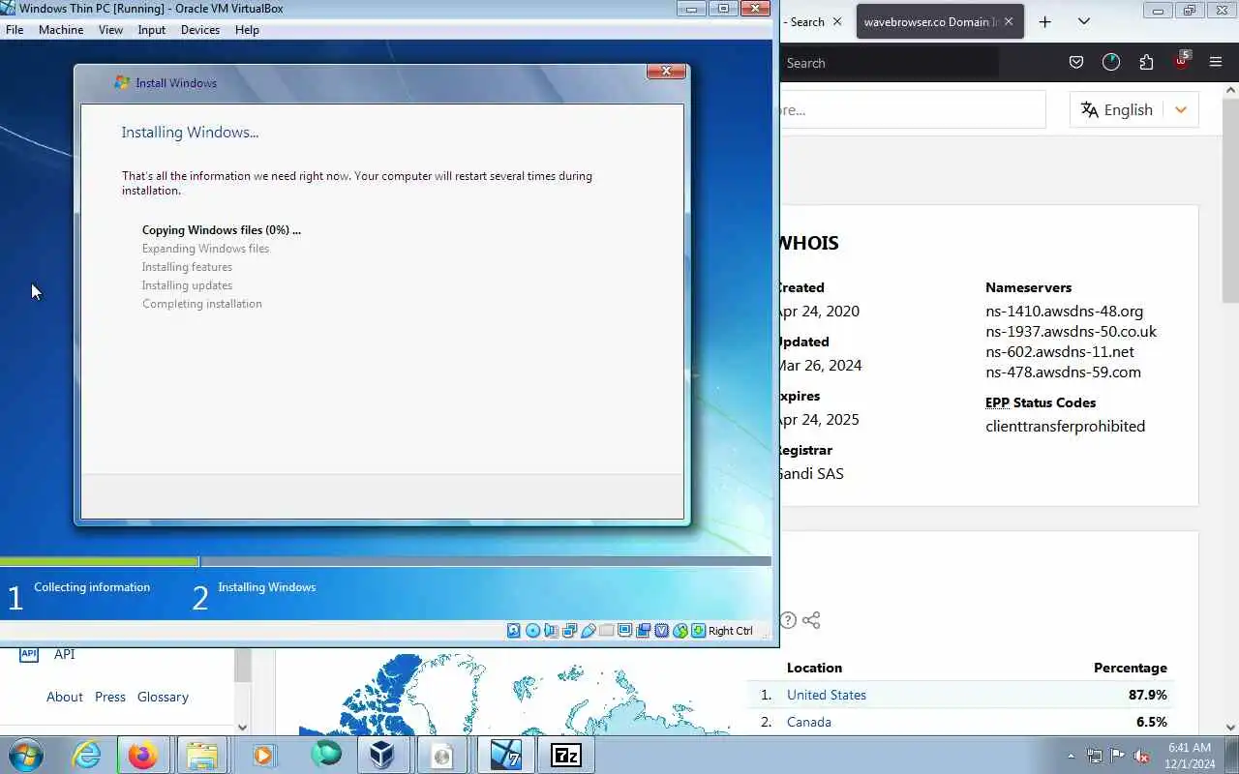
Task: Switch to the VirtualBox taskbar button
Action: [x=382, y=755]
